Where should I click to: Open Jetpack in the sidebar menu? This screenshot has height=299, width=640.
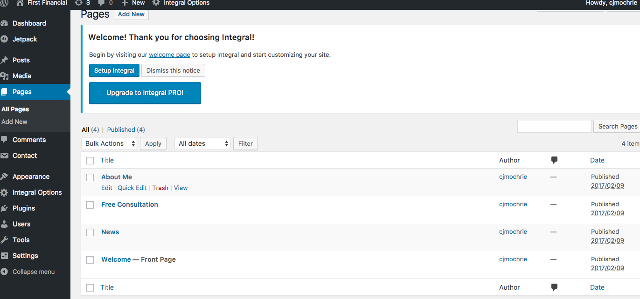[25, 39]
